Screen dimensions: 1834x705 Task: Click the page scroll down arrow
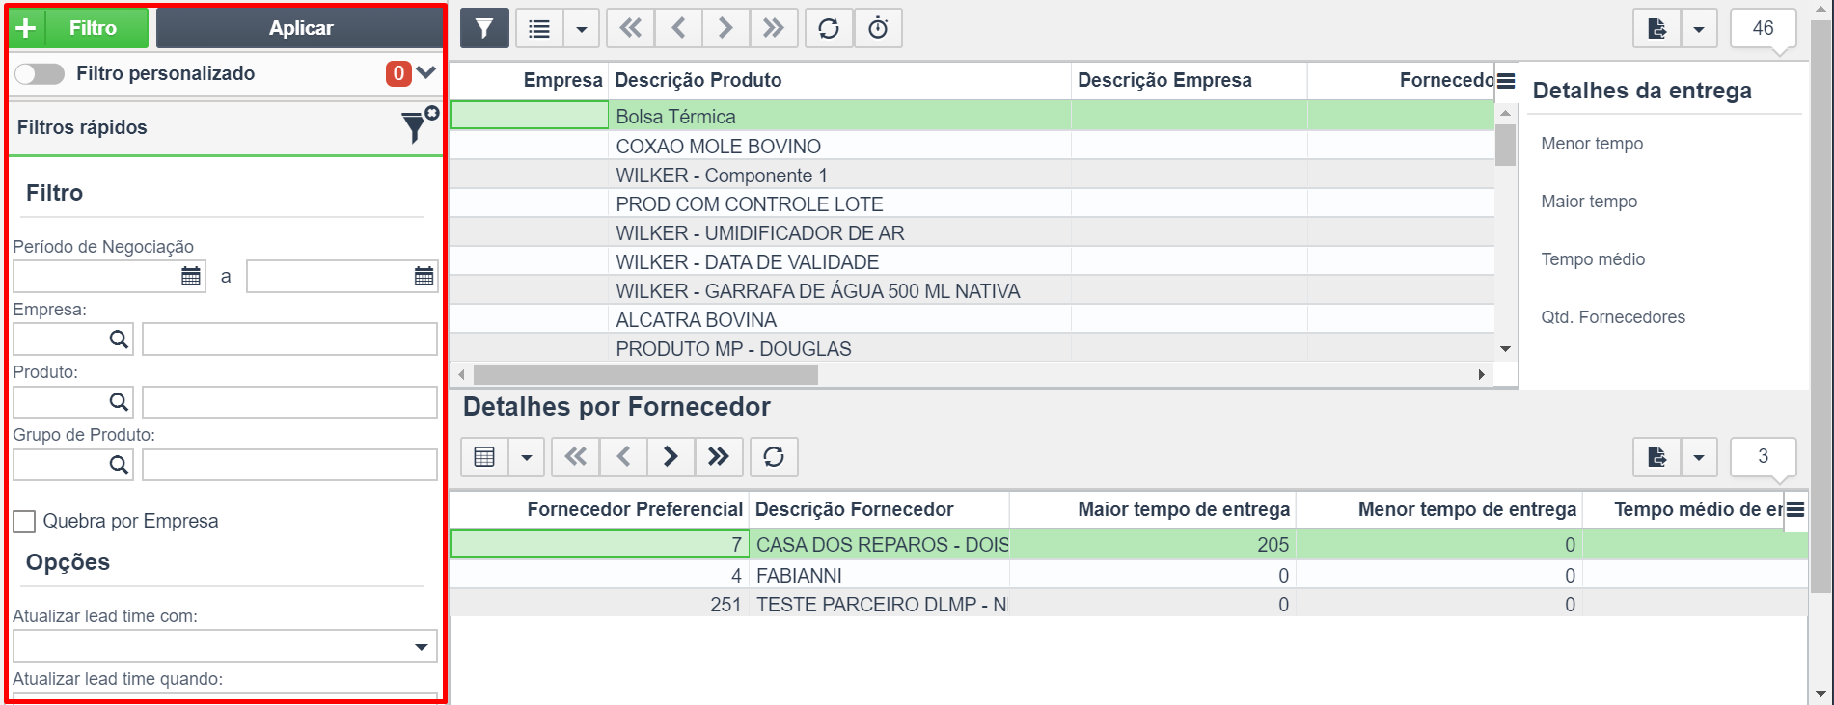pyautogui.click(x=1820, y=693)
